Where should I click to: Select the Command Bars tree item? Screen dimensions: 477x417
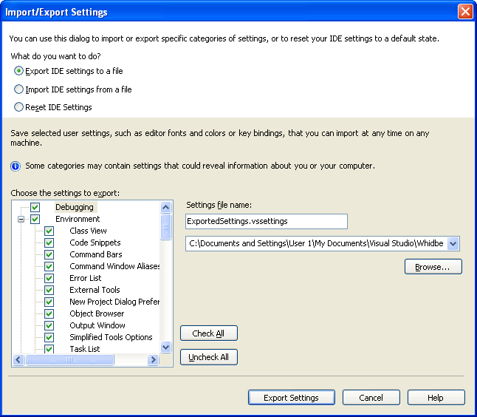[x=96, y=254]
